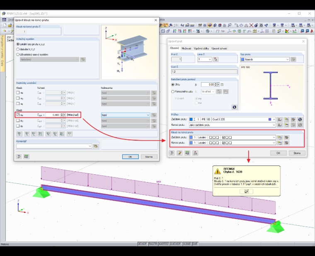The image size is (315, 256).
Task: Tick the ux hinge checkbox
Action: coord(18,93)
